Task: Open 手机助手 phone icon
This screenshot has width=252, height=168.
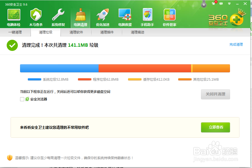Action: pyautogui.click(x=147, y=15)
